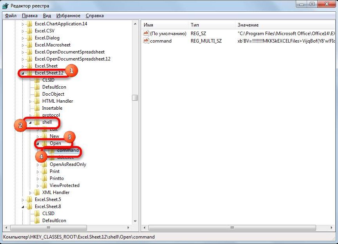
Task: Expand the Excel.ChartApplication.14 key
Action: click(23, 24)
